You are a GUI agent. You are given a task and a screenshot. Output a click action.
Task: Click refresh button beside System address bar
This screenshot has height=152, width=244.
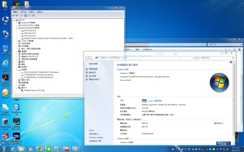197,58
